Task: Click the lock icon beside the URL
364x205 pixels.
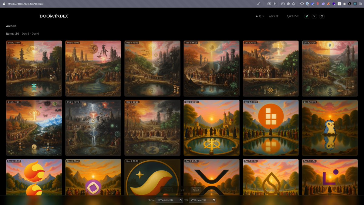Action: tap(4, 4)
